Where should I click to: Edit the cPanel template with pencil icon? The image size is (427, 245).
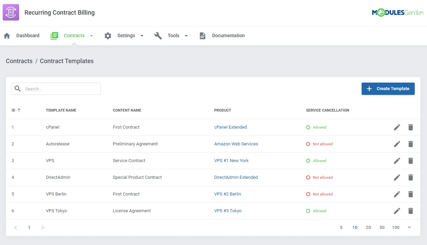point(397,127)
